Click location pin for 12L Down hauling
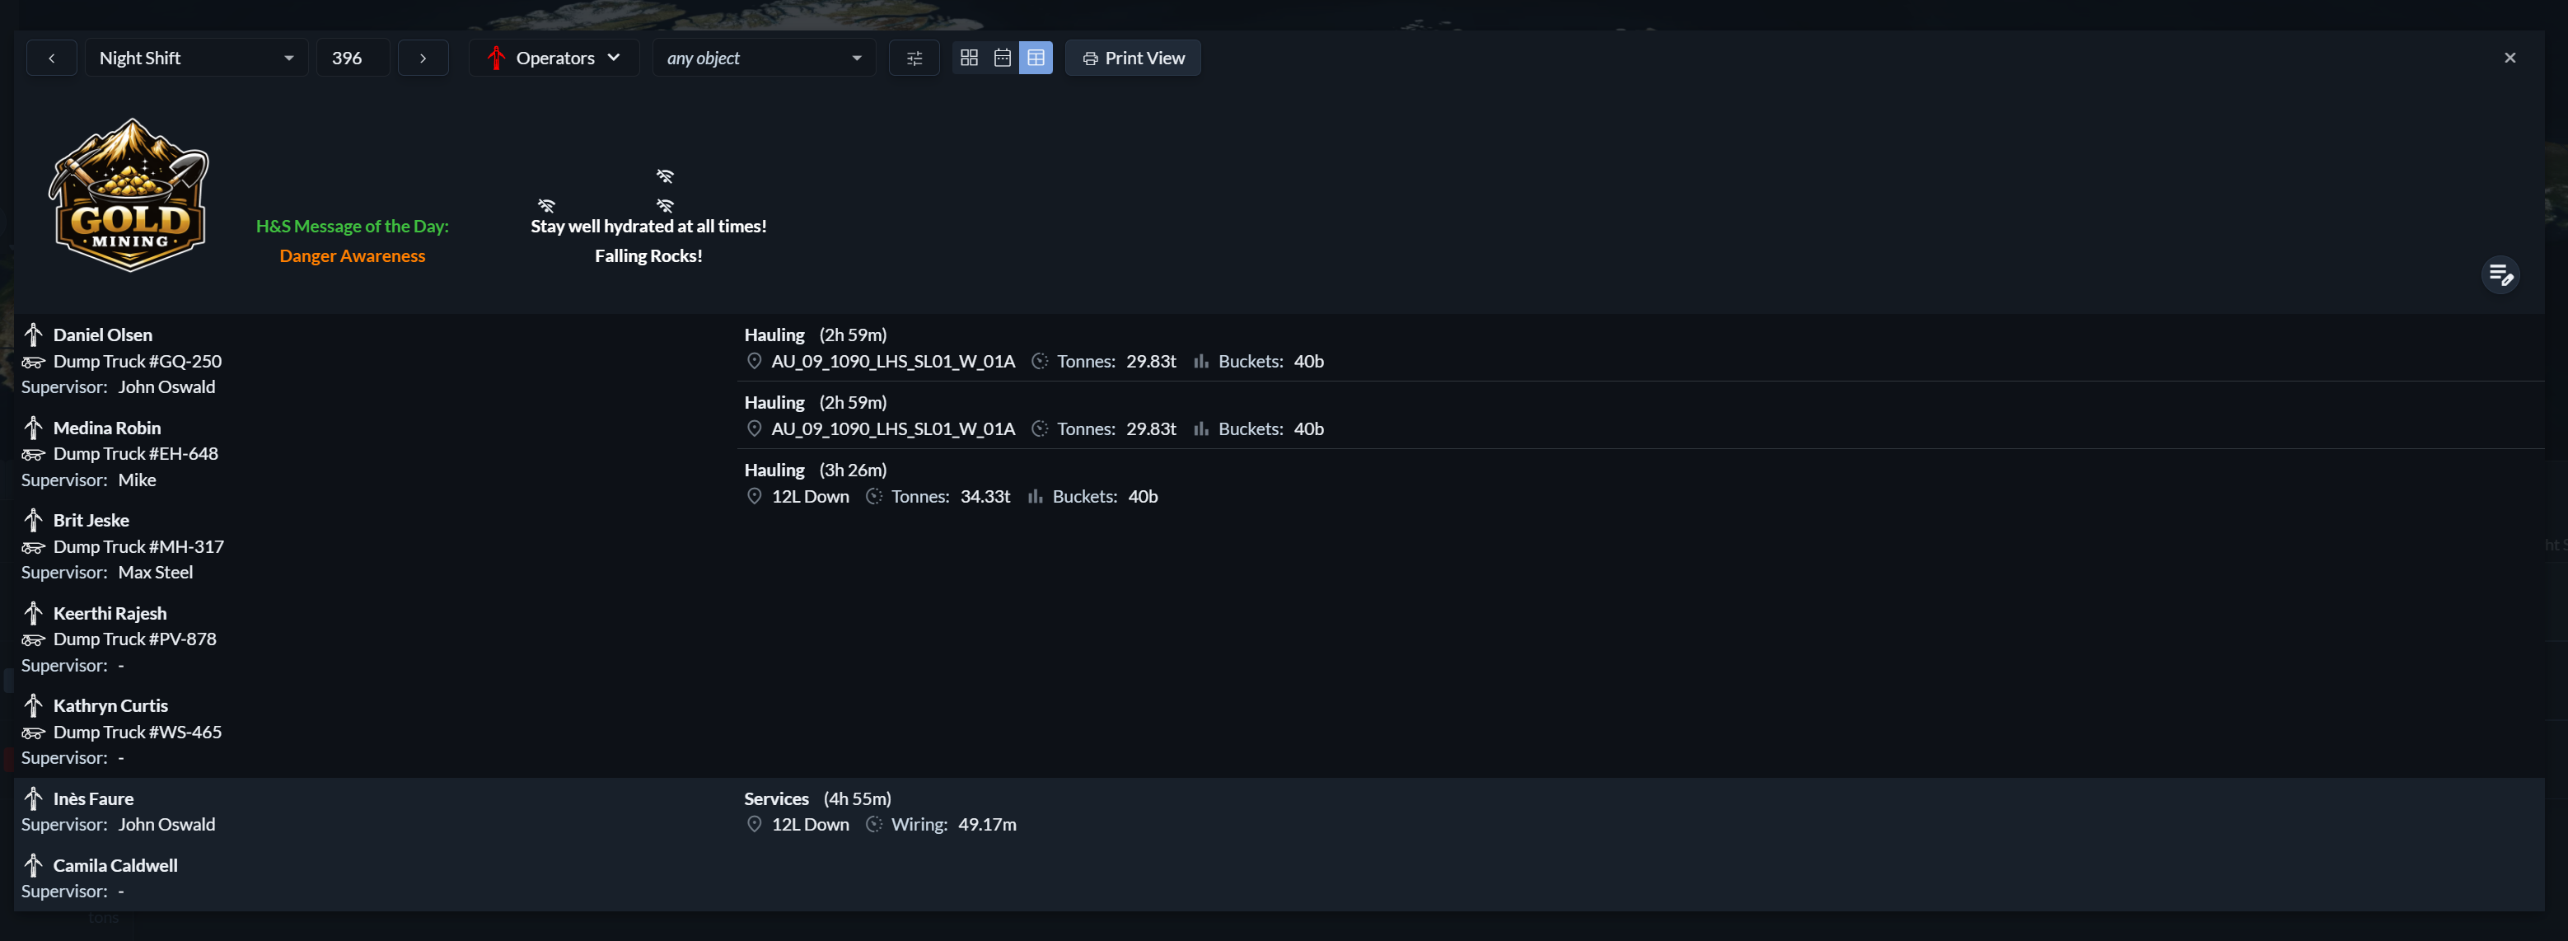The width and height of the screenshot is (2568, 941). tap(754, 496)
